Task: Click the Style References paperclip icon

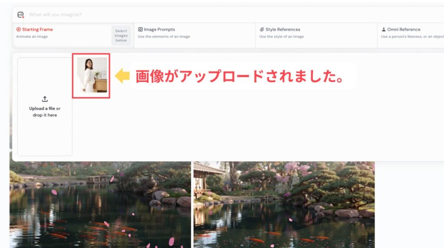Action: click(262, 29)
